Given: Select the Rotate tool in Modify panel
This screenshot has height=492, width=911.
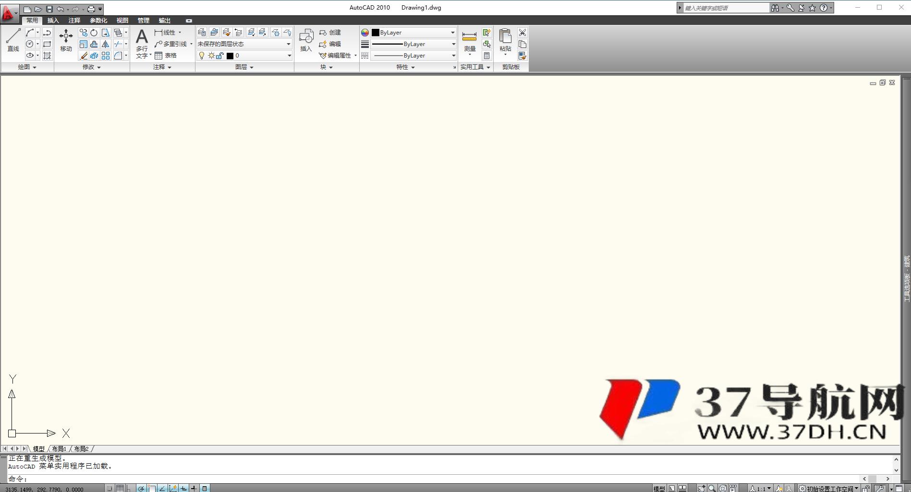Looking at the screenshot, I should 94,33.
